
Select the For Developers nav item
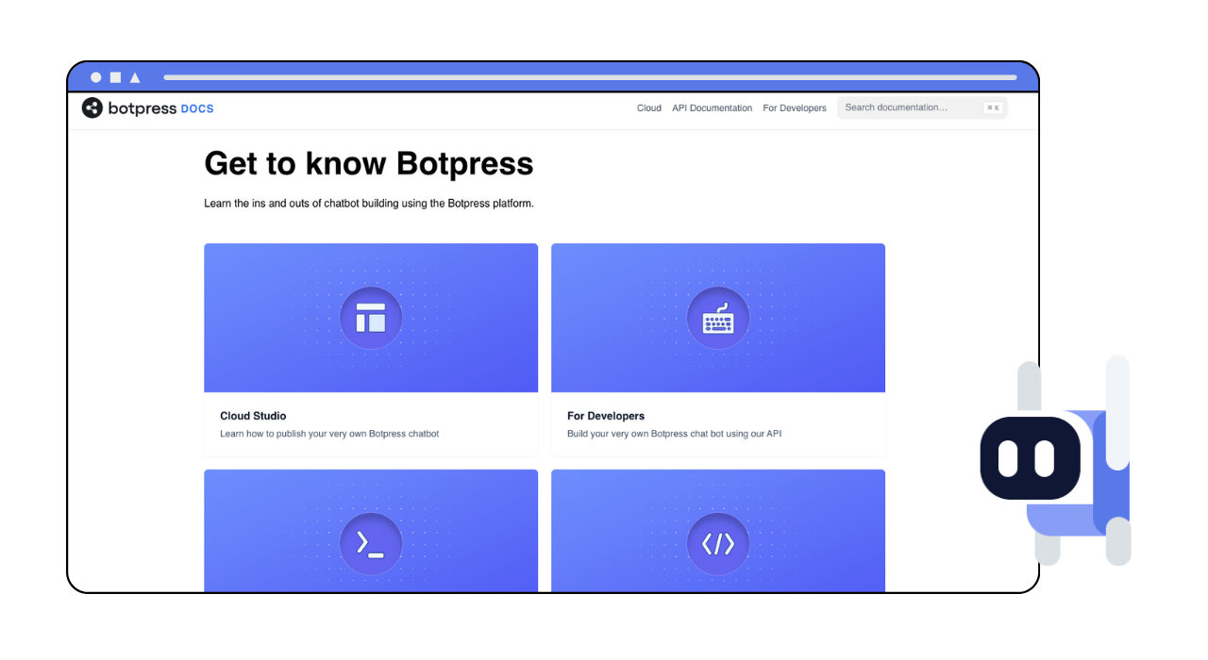click(x=794, y=107)
